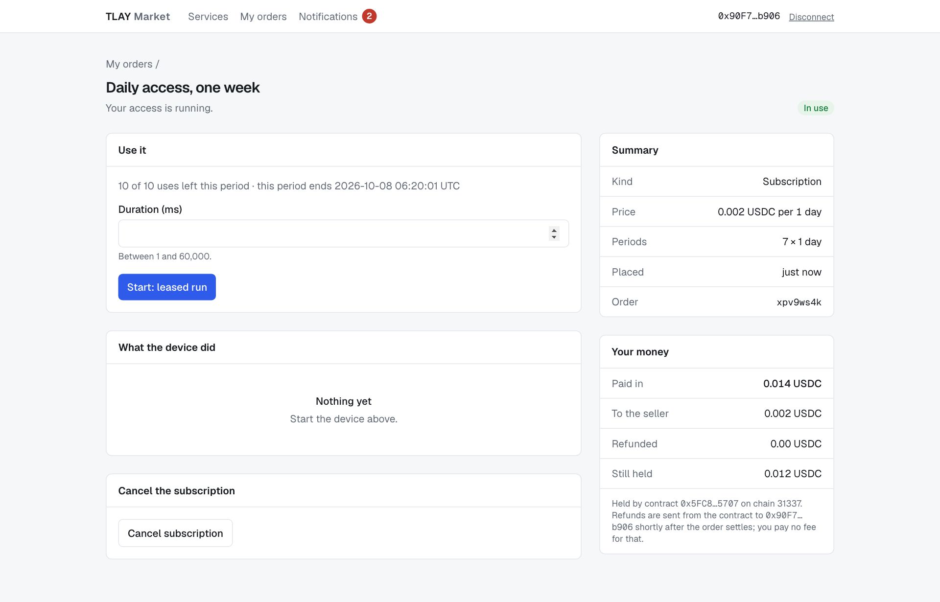
Task: Click the Periods value 7 × 1 day
Action: click(x=802, y=242)
